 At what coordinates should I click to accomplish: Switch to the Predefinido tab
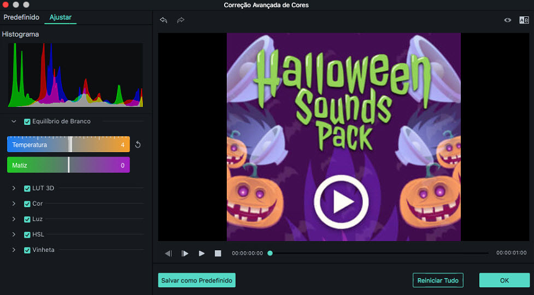21,17
